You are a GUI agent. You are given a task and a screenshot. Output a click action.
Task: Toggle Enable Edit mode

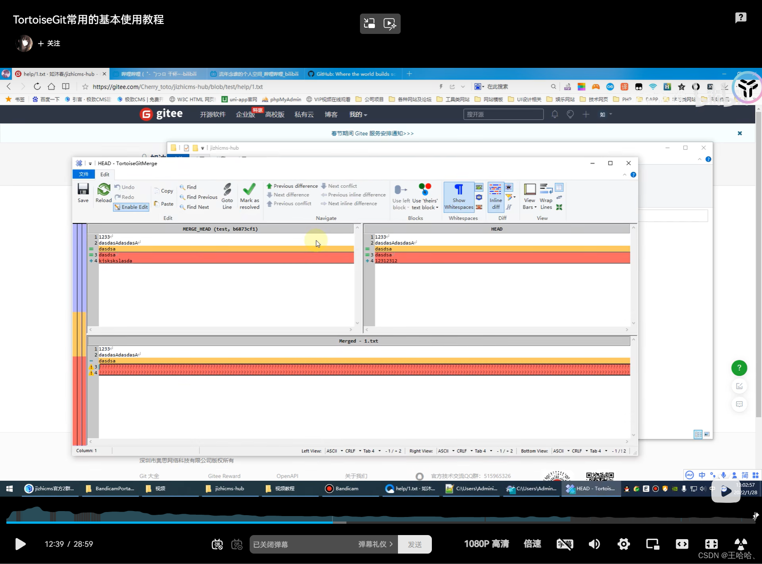pyautogui.click(x=131, y=207)
